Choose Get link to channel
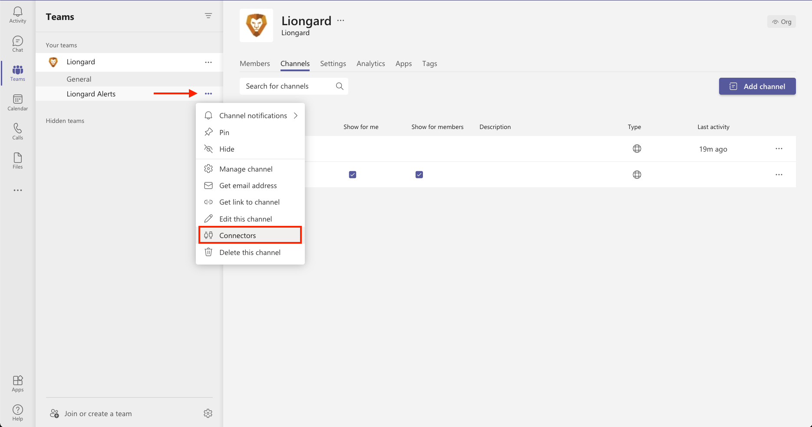Viewport: 812px width, 427px height. point(250,202)
